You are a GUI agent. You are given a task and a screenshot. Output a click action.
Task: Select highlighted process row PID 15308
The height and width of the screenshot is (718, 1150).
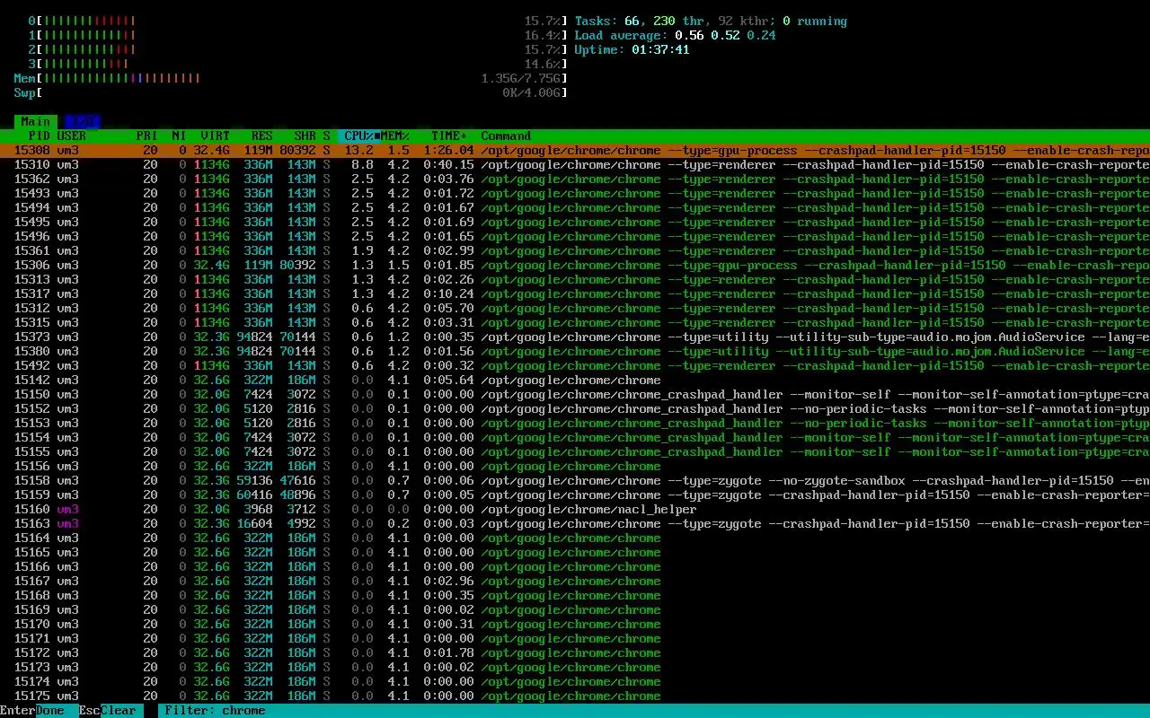575,150
